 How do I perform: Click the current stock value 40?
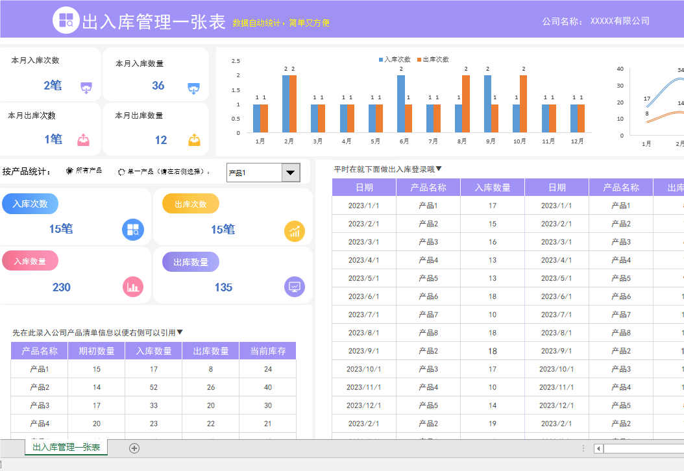[268, 387]
